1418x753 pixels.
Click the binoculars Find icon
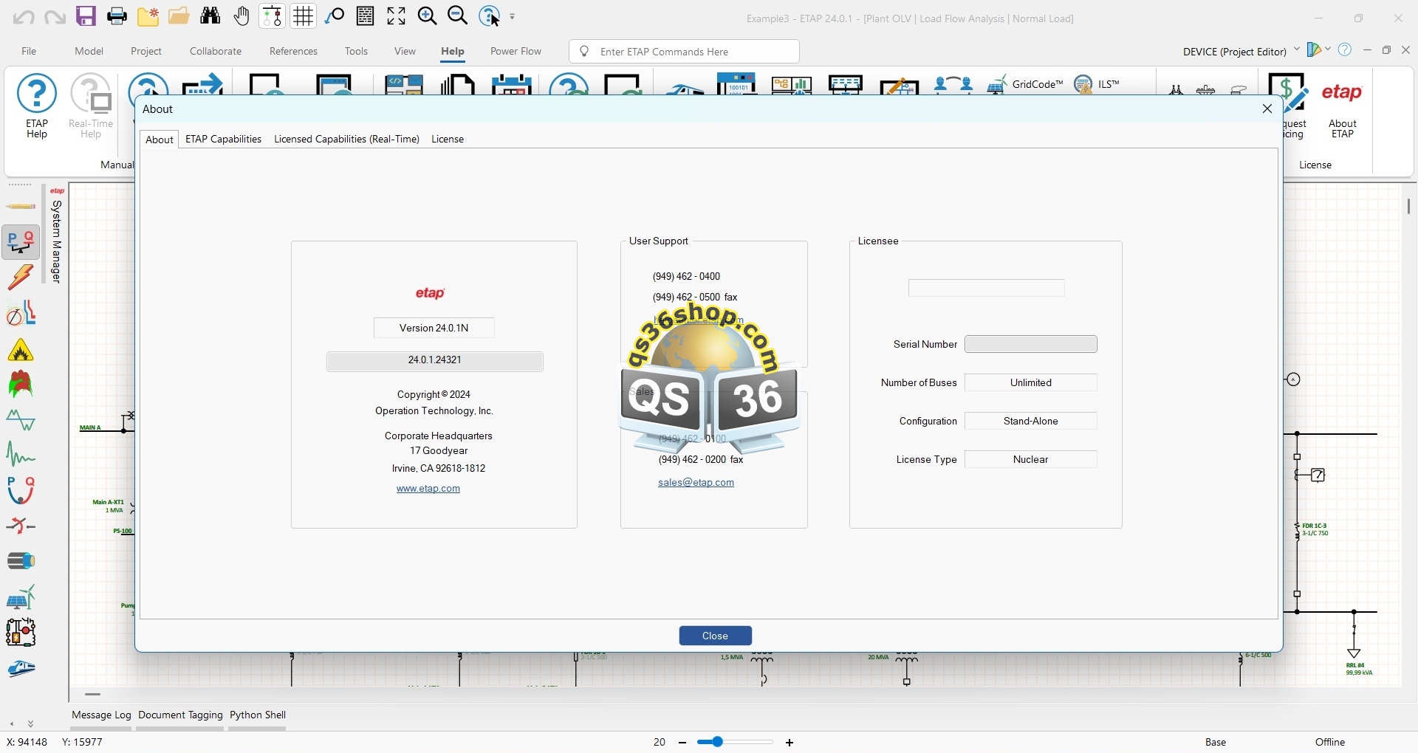[210, 16]
